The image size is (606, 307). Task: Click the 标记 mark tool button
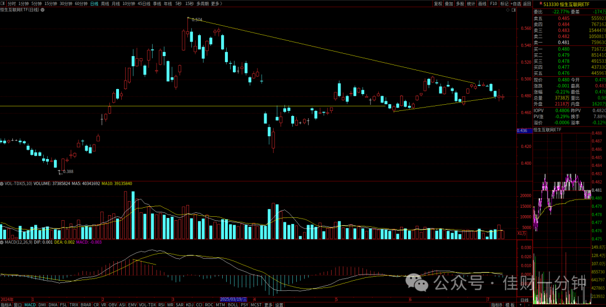[x=504, y=3]
